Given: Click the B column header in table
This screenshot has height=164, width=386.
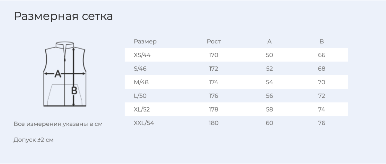Looking at the screenshot, I should click(x=322, y=41).
